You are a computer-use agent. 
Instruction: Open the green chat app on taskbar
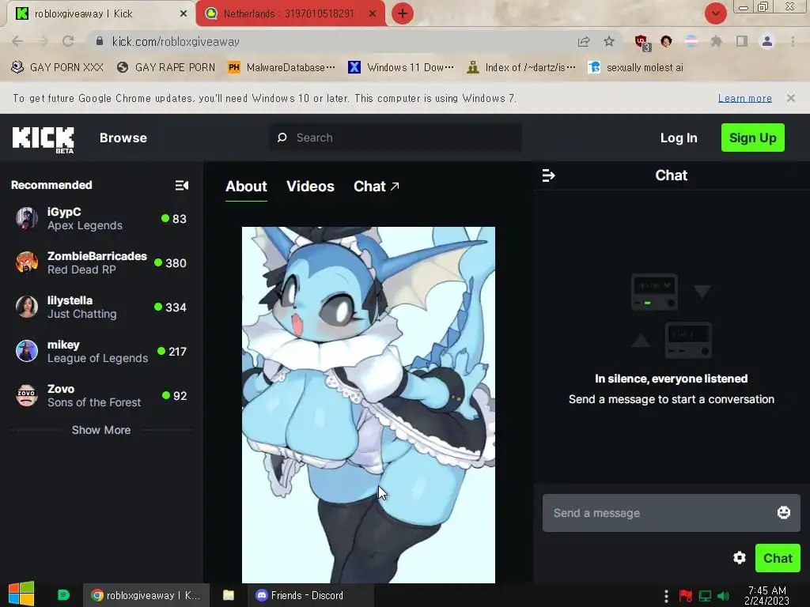[63, 595]
